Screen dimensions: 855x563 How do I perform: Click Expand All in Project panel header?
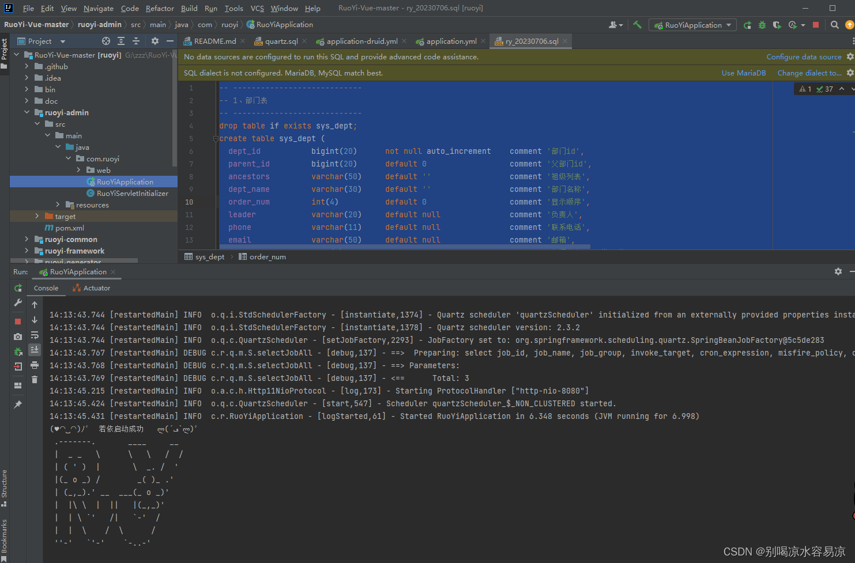coord(121,41)
